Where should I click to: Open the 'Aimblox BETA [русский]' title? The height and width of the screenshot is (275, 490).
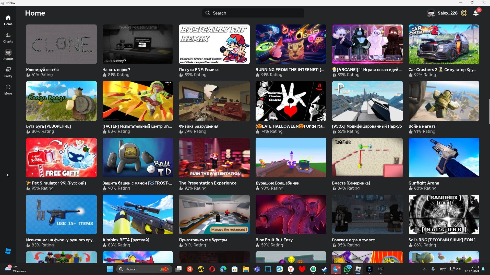point(126,240)
